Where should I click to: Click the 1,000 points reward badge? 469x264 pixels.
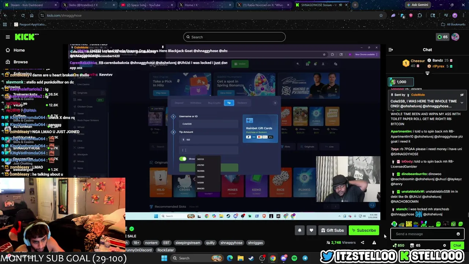401,82
